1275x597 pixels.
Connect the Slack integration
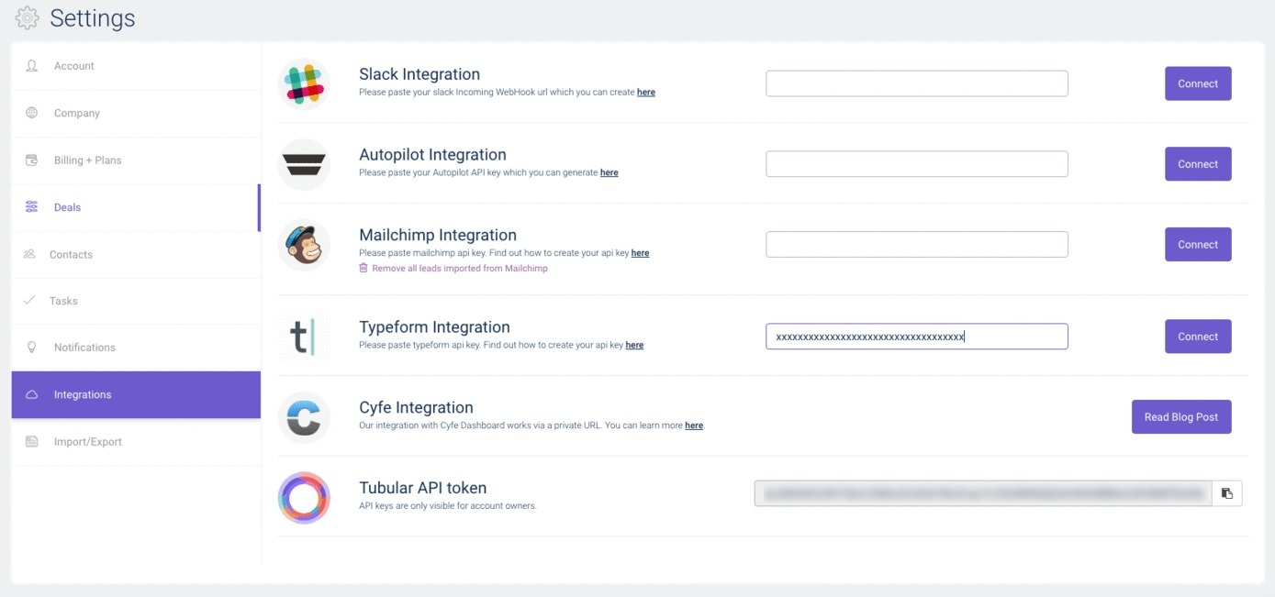(1198, 83)
